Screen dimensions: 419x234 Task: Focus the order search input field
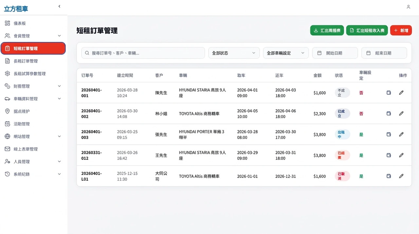pyautogui.click(x=143, y=53)
